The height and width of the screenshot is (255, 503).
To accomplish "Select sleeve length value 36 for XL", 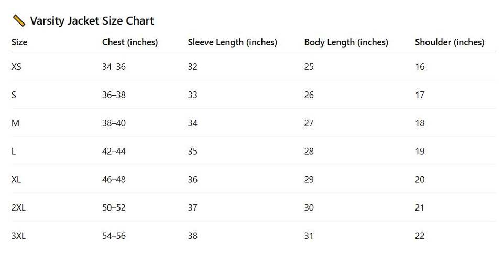I will click(193, 180).
